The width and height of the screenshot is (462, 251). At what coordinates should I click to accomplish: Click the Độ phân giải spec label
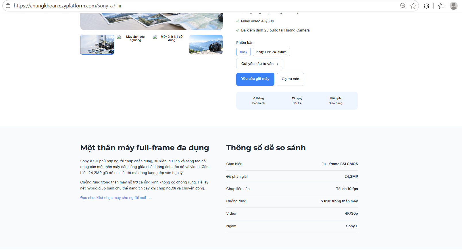(237, 177)
